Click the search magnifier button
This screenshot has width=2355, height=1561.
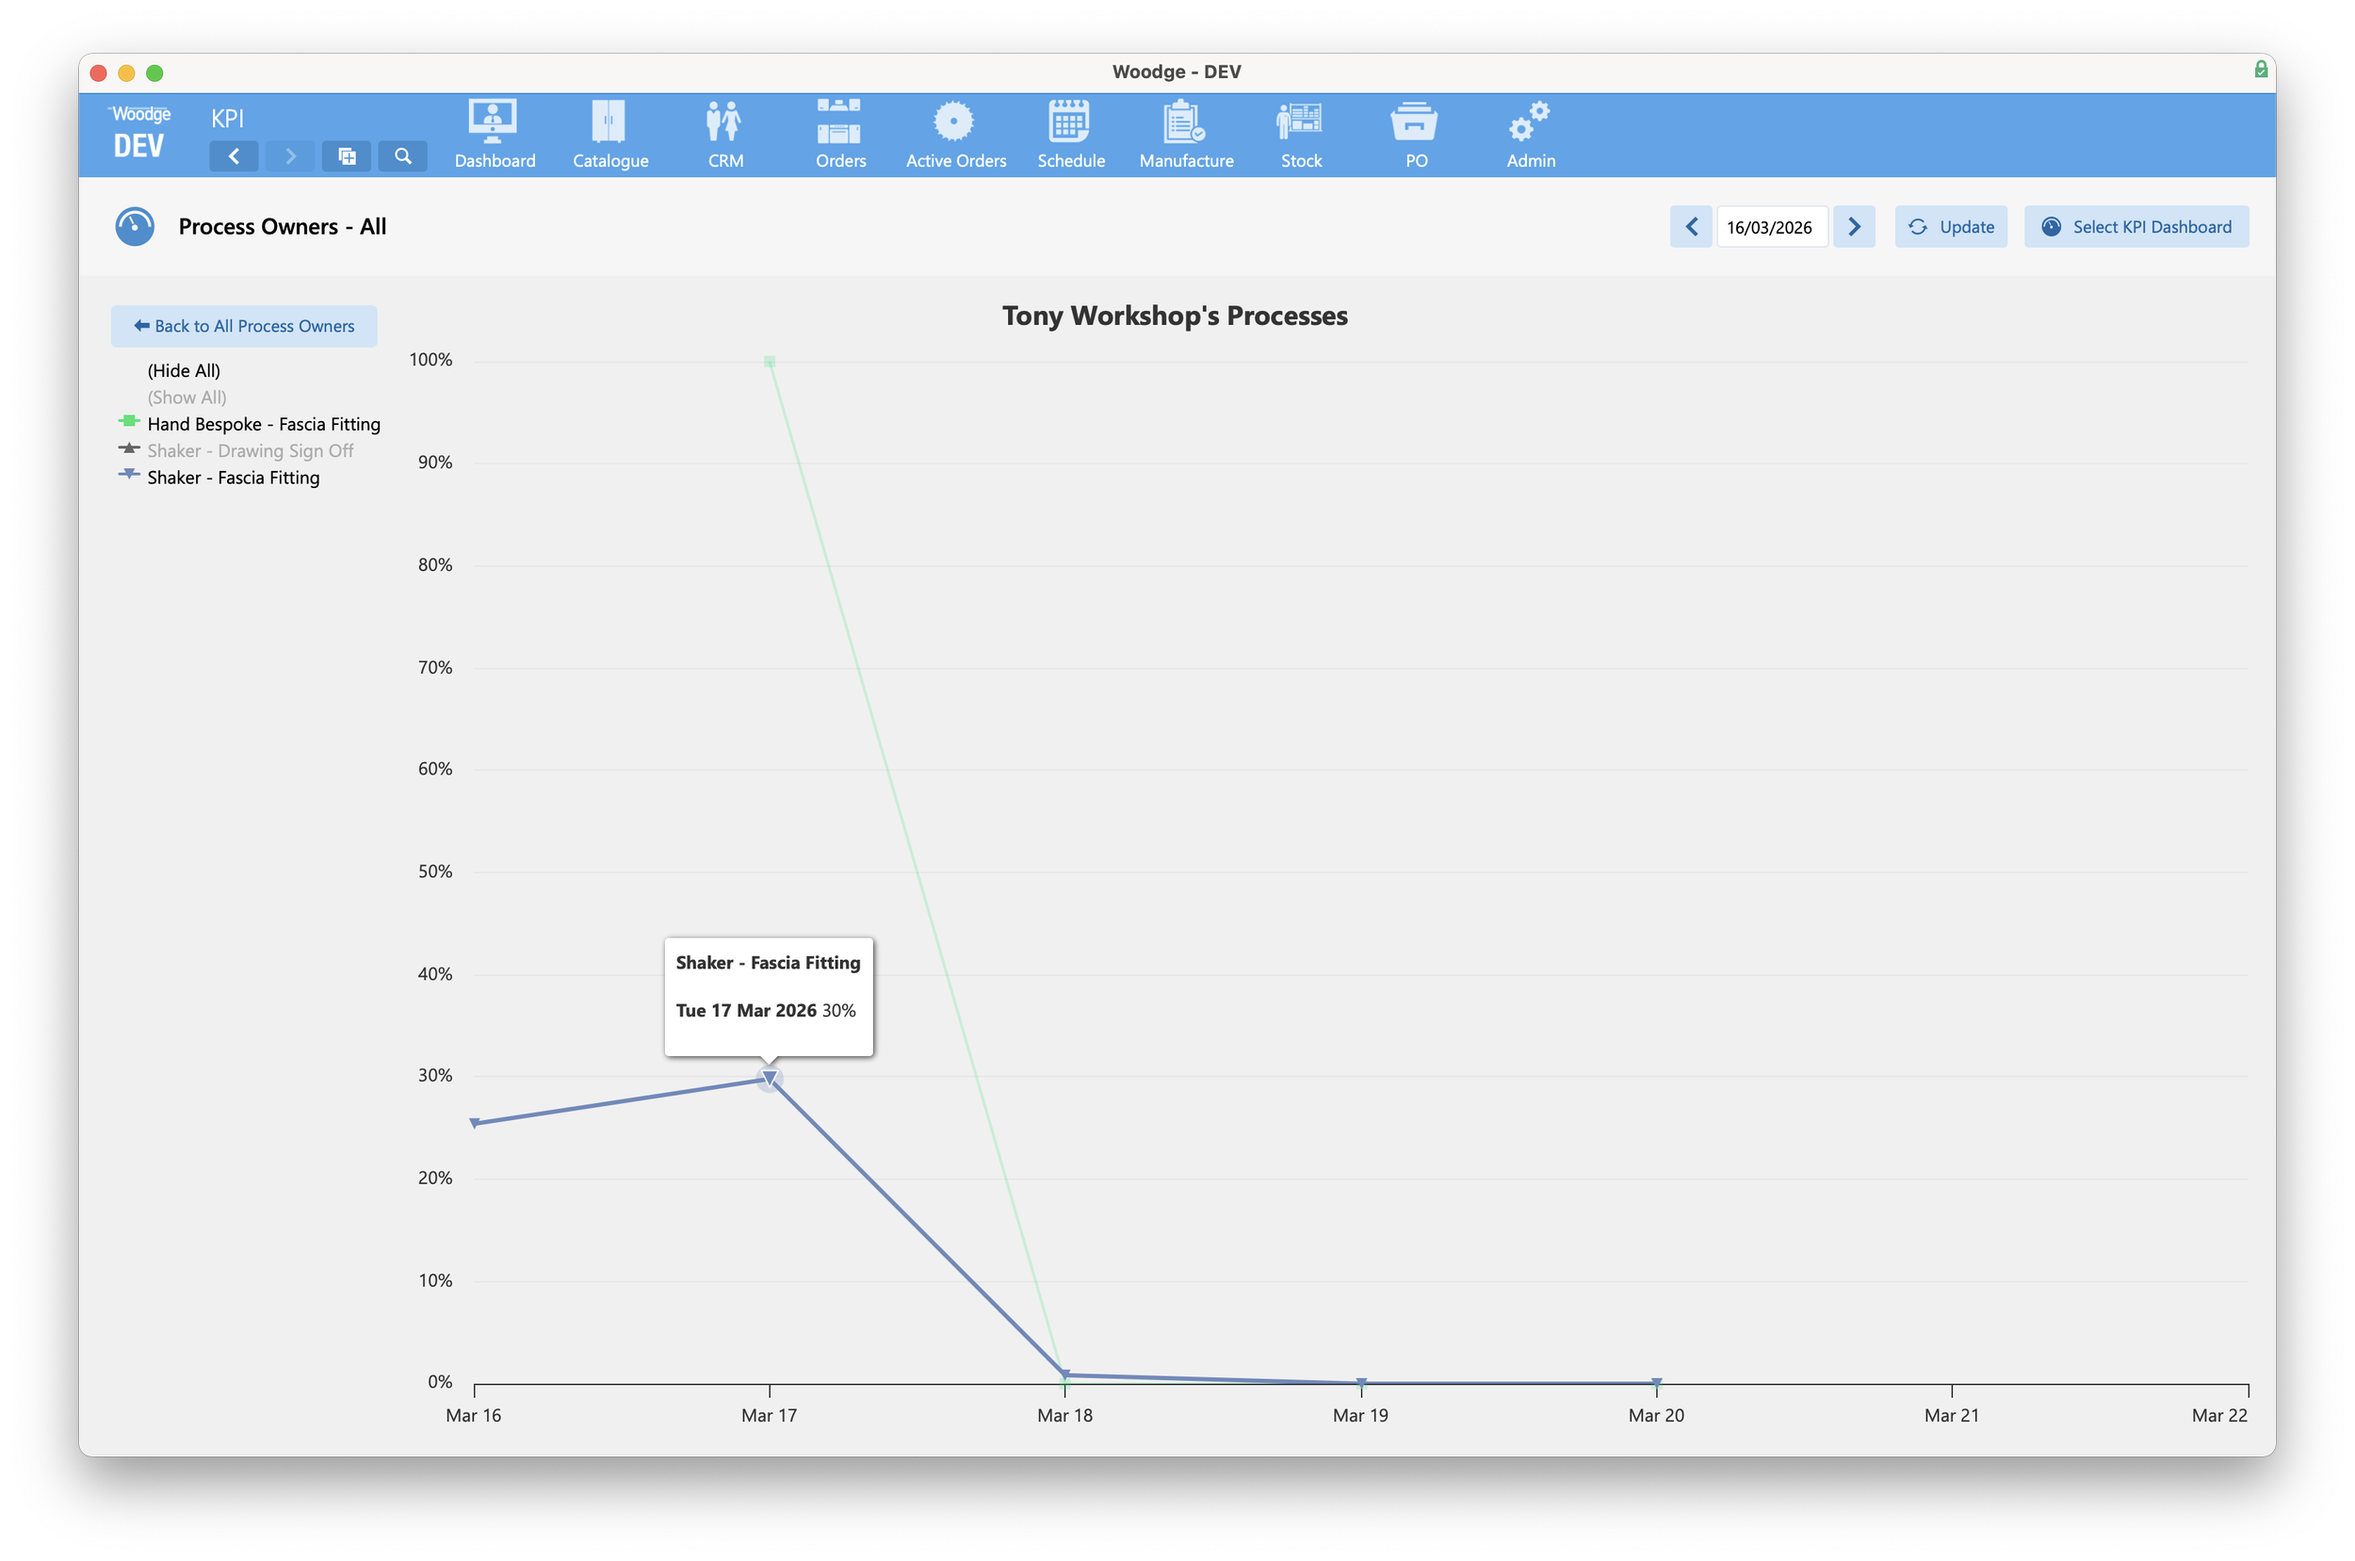[402, 156]
